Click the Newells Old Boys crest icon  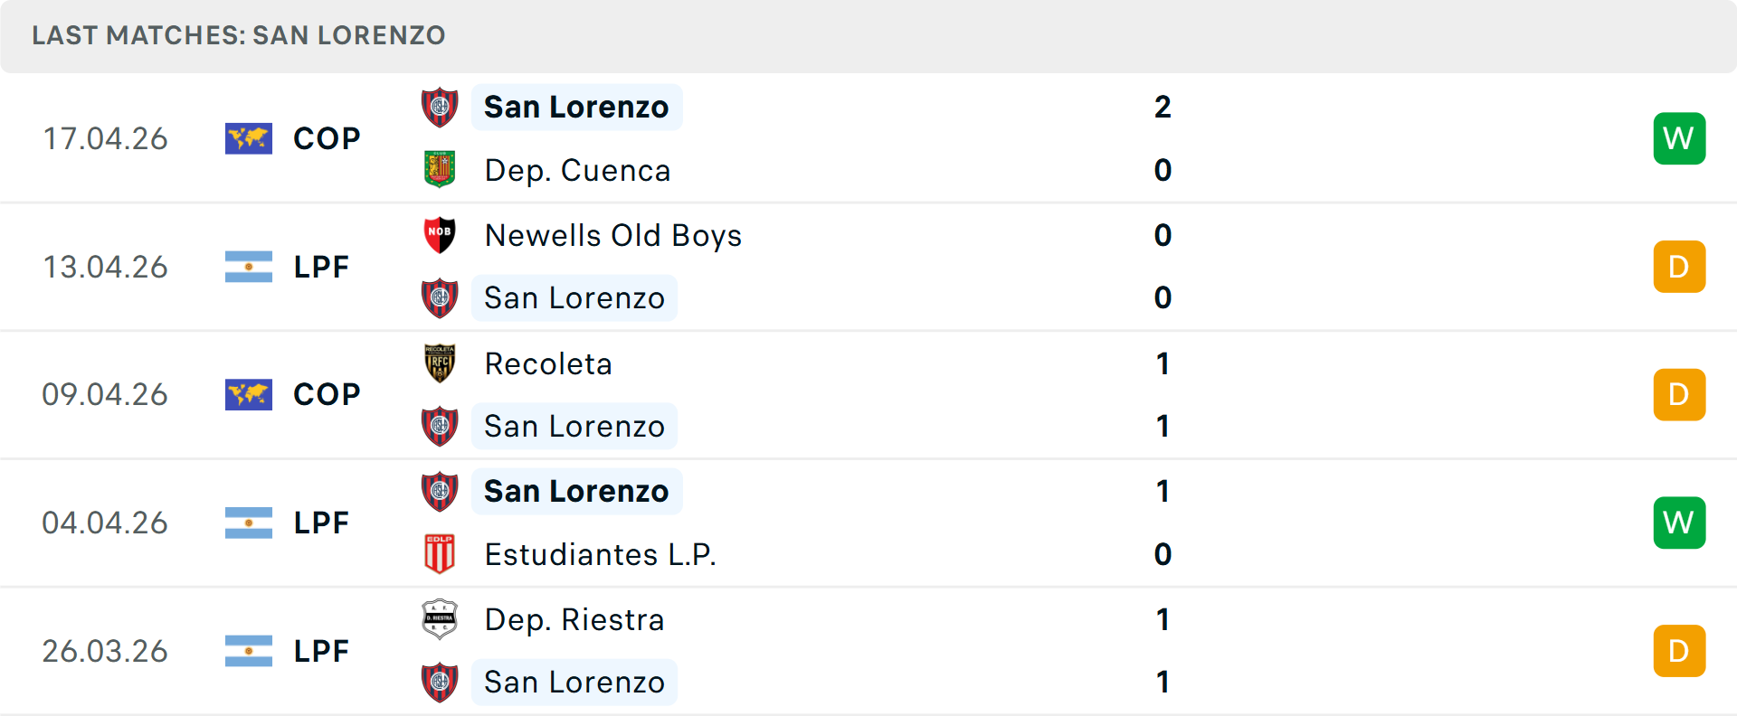click(x=440, y=235)
